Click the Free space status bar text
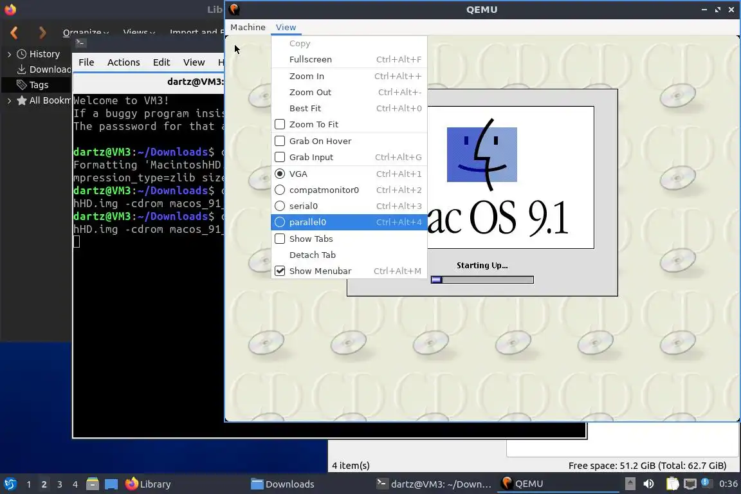741x494 pixels. [x=648, y=466]
